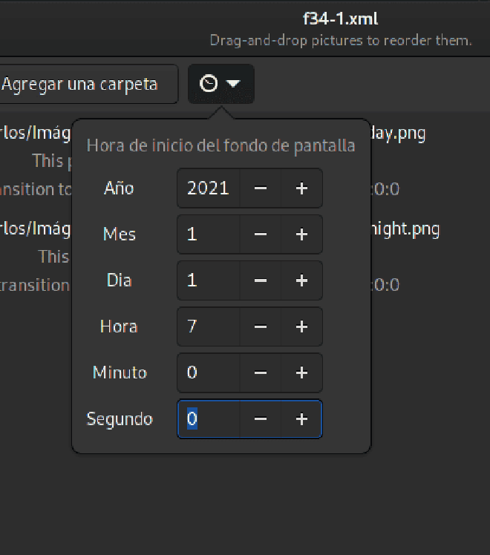Decrement the Mes spinner minus icon
490x555 pixels.
pos(261,234)
